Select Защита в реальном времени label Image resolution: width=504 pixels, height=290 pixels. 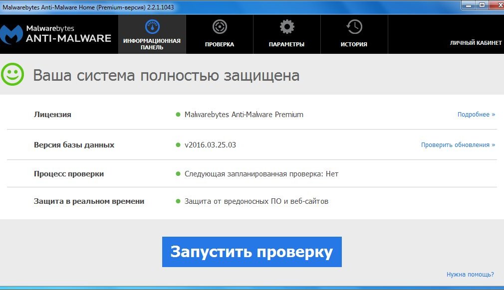[x=89, y=201]
